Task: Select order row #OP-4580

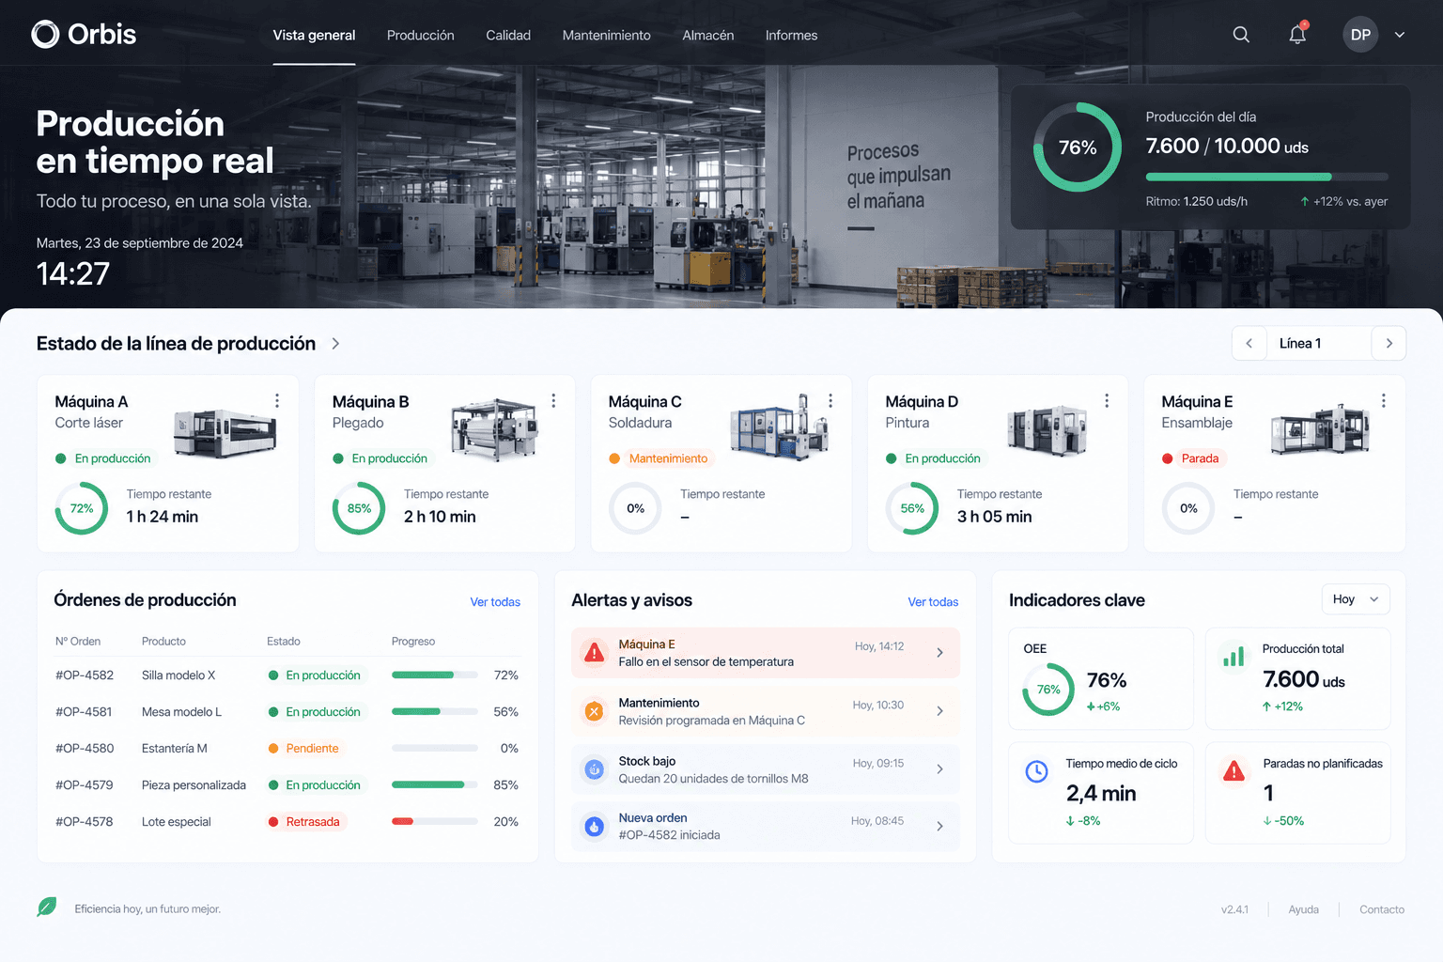Action: (x=287, y=749)
